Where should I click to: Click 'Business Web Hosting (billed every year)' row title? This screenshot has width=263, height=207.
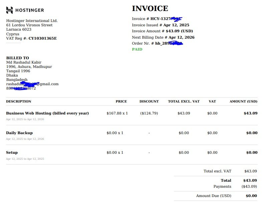pos(47,113)
